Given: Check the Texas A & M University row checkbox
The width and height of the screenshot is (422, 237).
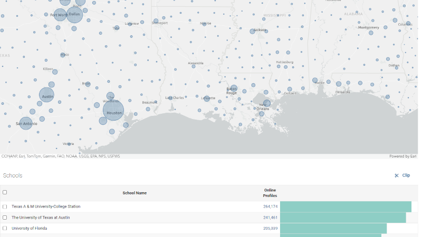Looking at the screenshot, I should pyautogui.click(x=5, y=206).
